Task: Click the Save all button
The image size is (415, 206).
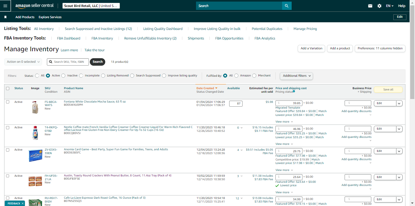Action: click(388, 89)
